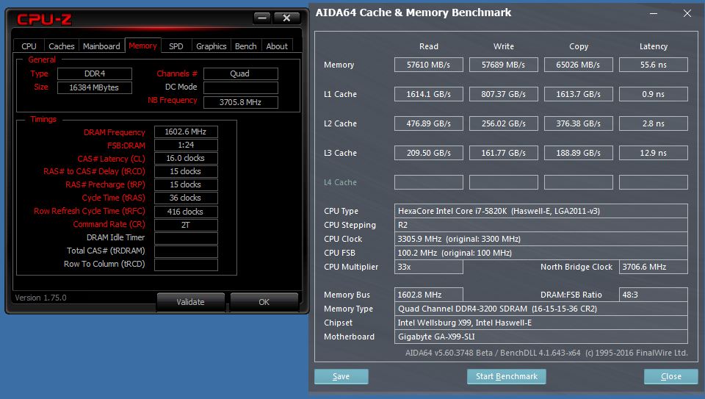Click the DDR4 Type field in CPU-Z
The image size is (705, 399).
point(95,73)
